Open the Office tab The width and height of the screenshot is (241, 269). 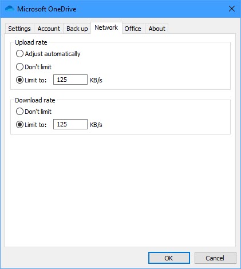tap(133, 29)
